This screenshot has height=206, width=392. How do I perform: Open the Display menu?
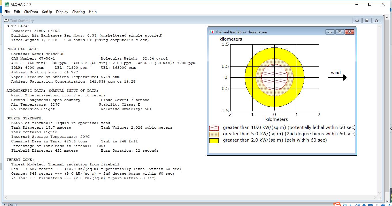62,12
